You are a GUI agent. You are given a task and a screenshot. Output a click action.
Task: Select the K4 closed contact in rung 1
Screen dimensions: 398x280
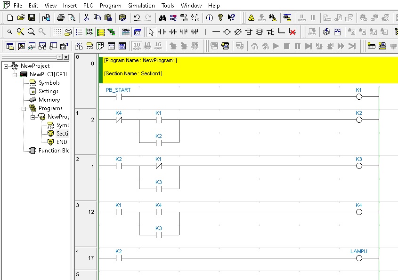119,120
